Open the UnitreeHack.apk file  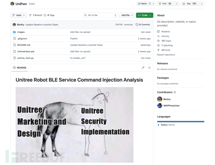(26, 52)
